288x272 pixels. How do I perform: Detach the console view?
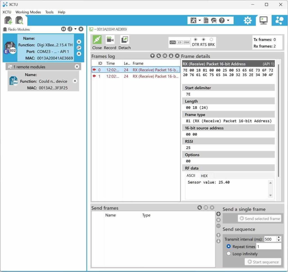[125, 42]
